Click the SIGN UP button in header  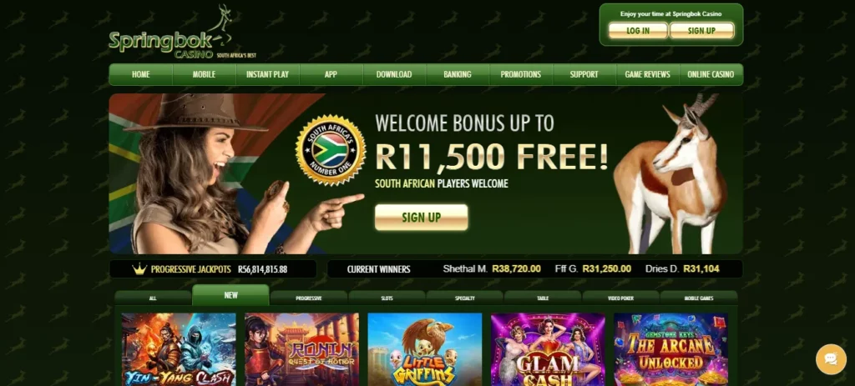[701, 31]
